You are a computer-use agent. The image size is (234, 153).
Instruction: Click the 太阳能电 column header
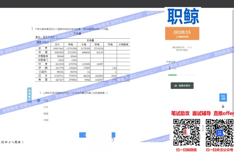click(123, 44)
